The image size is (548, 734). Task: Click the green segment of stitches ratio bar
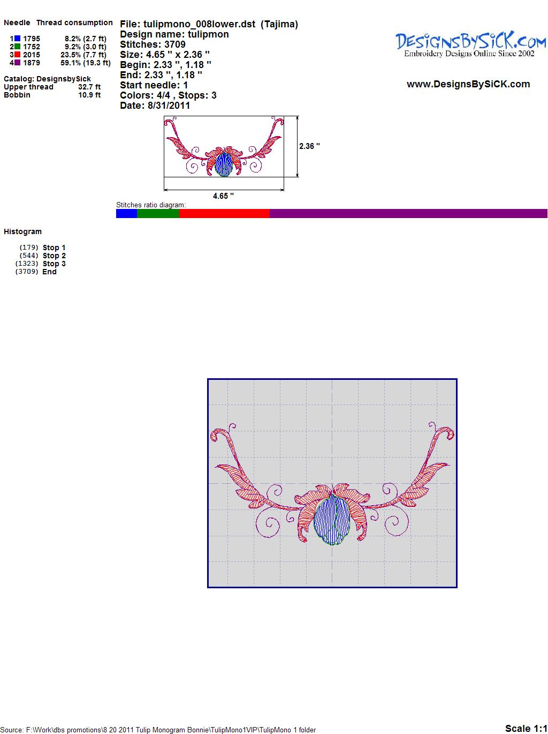(158, 214)
